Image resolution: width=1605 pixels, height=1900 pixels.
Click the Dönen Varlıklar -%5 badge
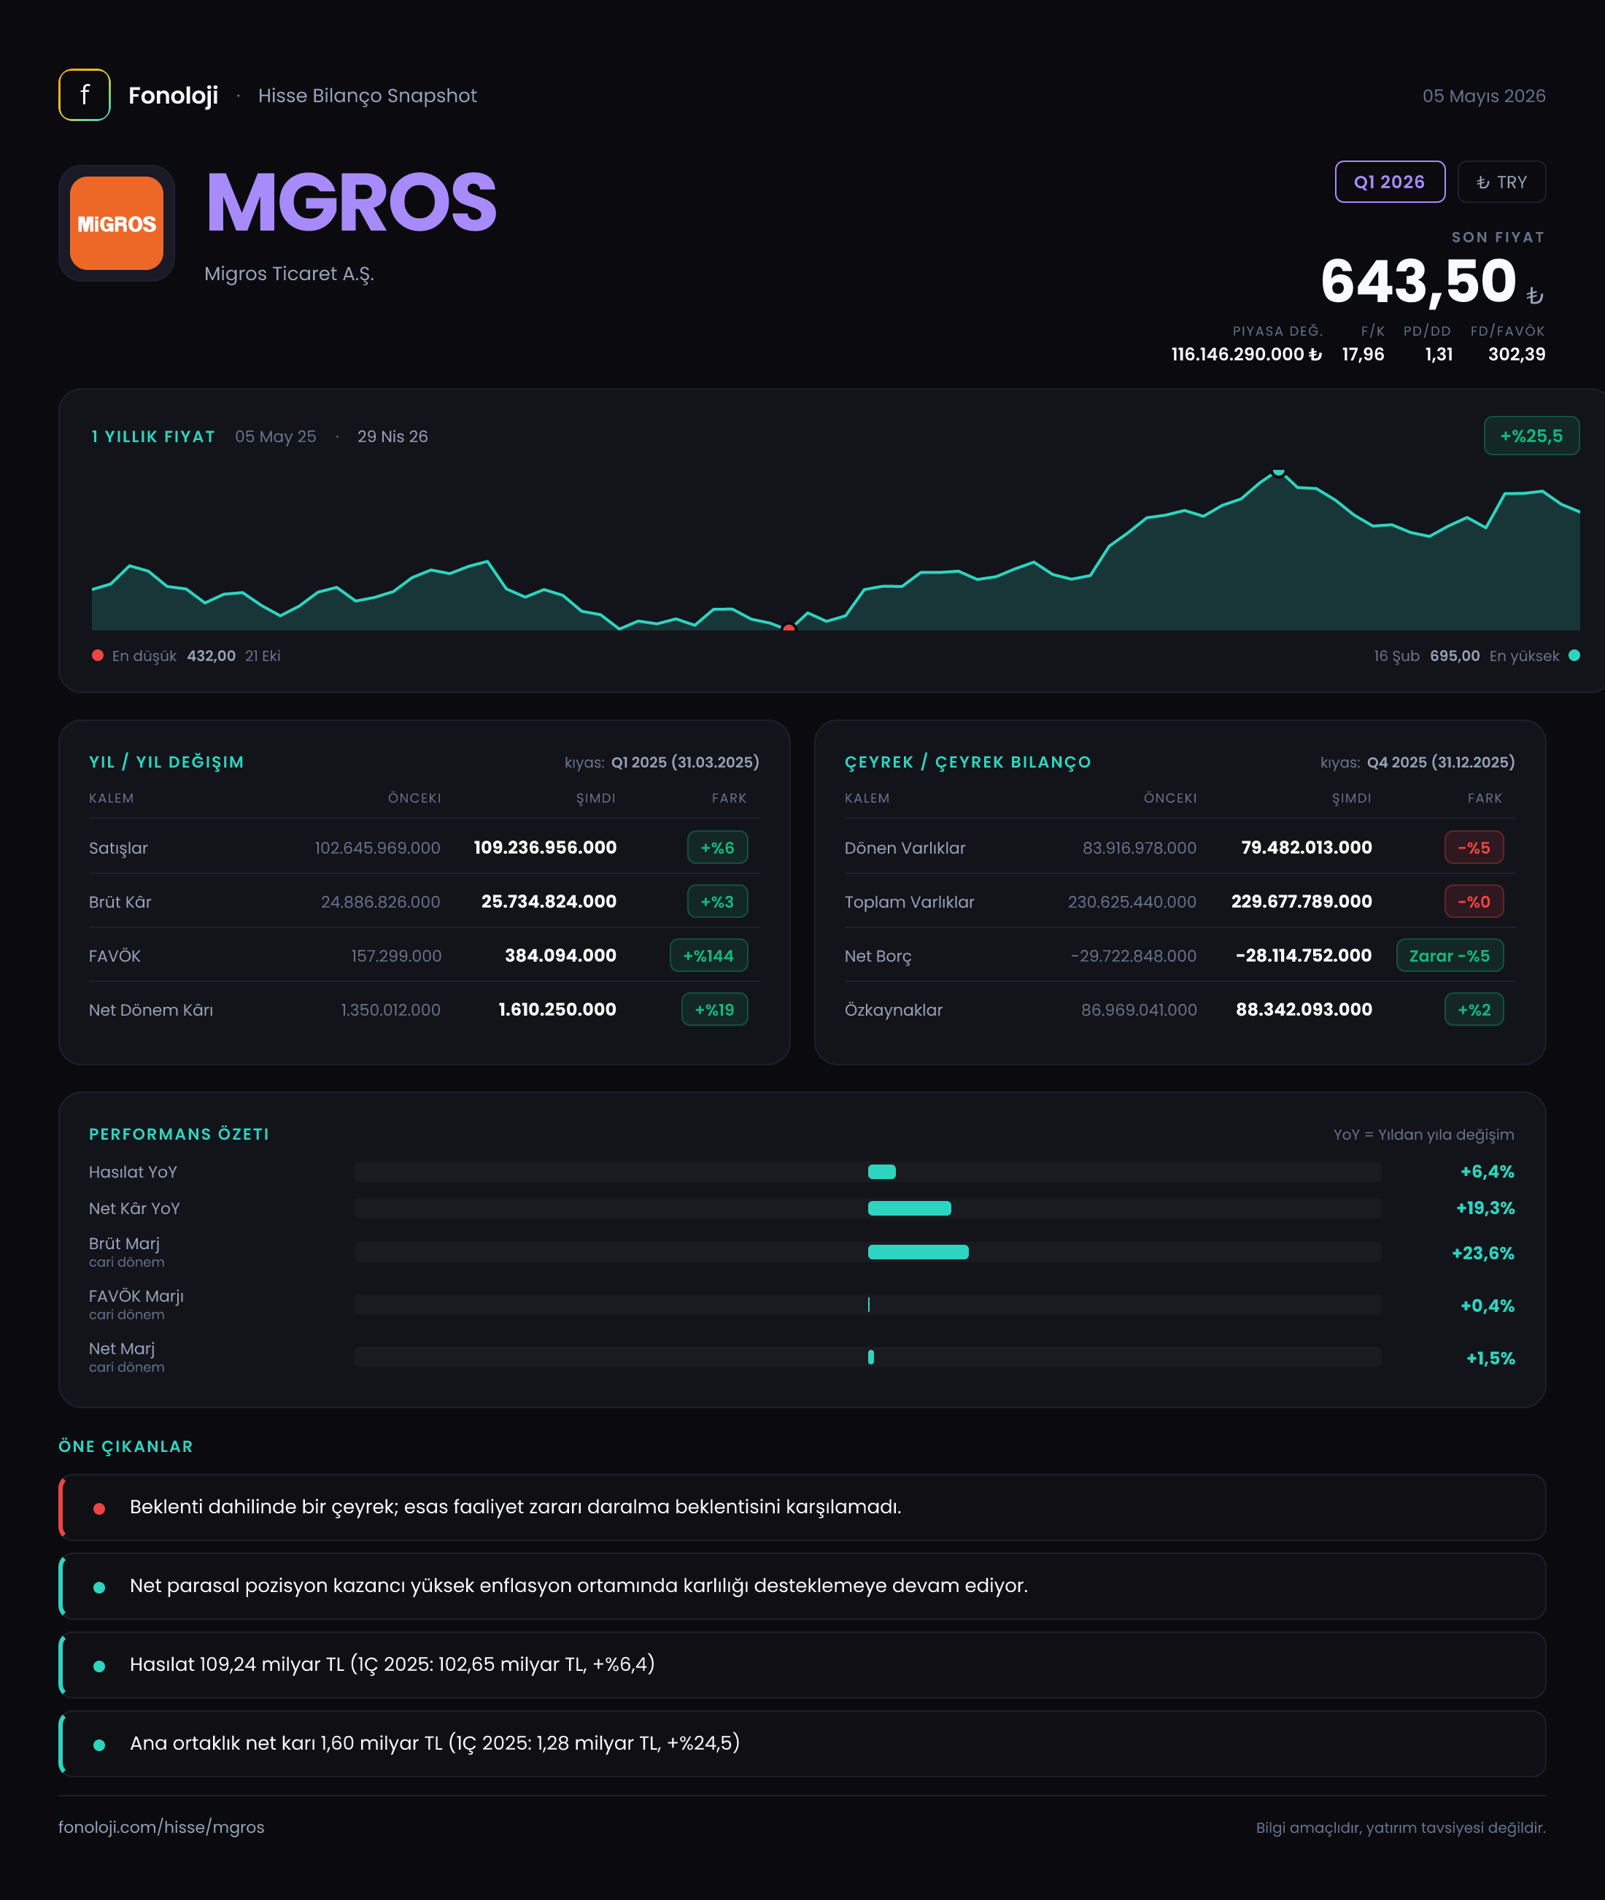[1474, 847]
